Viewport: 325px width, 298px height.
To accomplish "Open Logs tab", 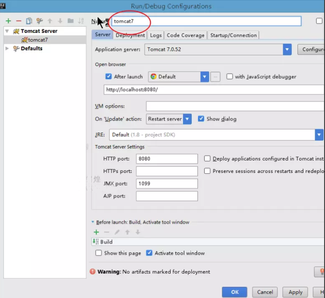I will (156, 35).
